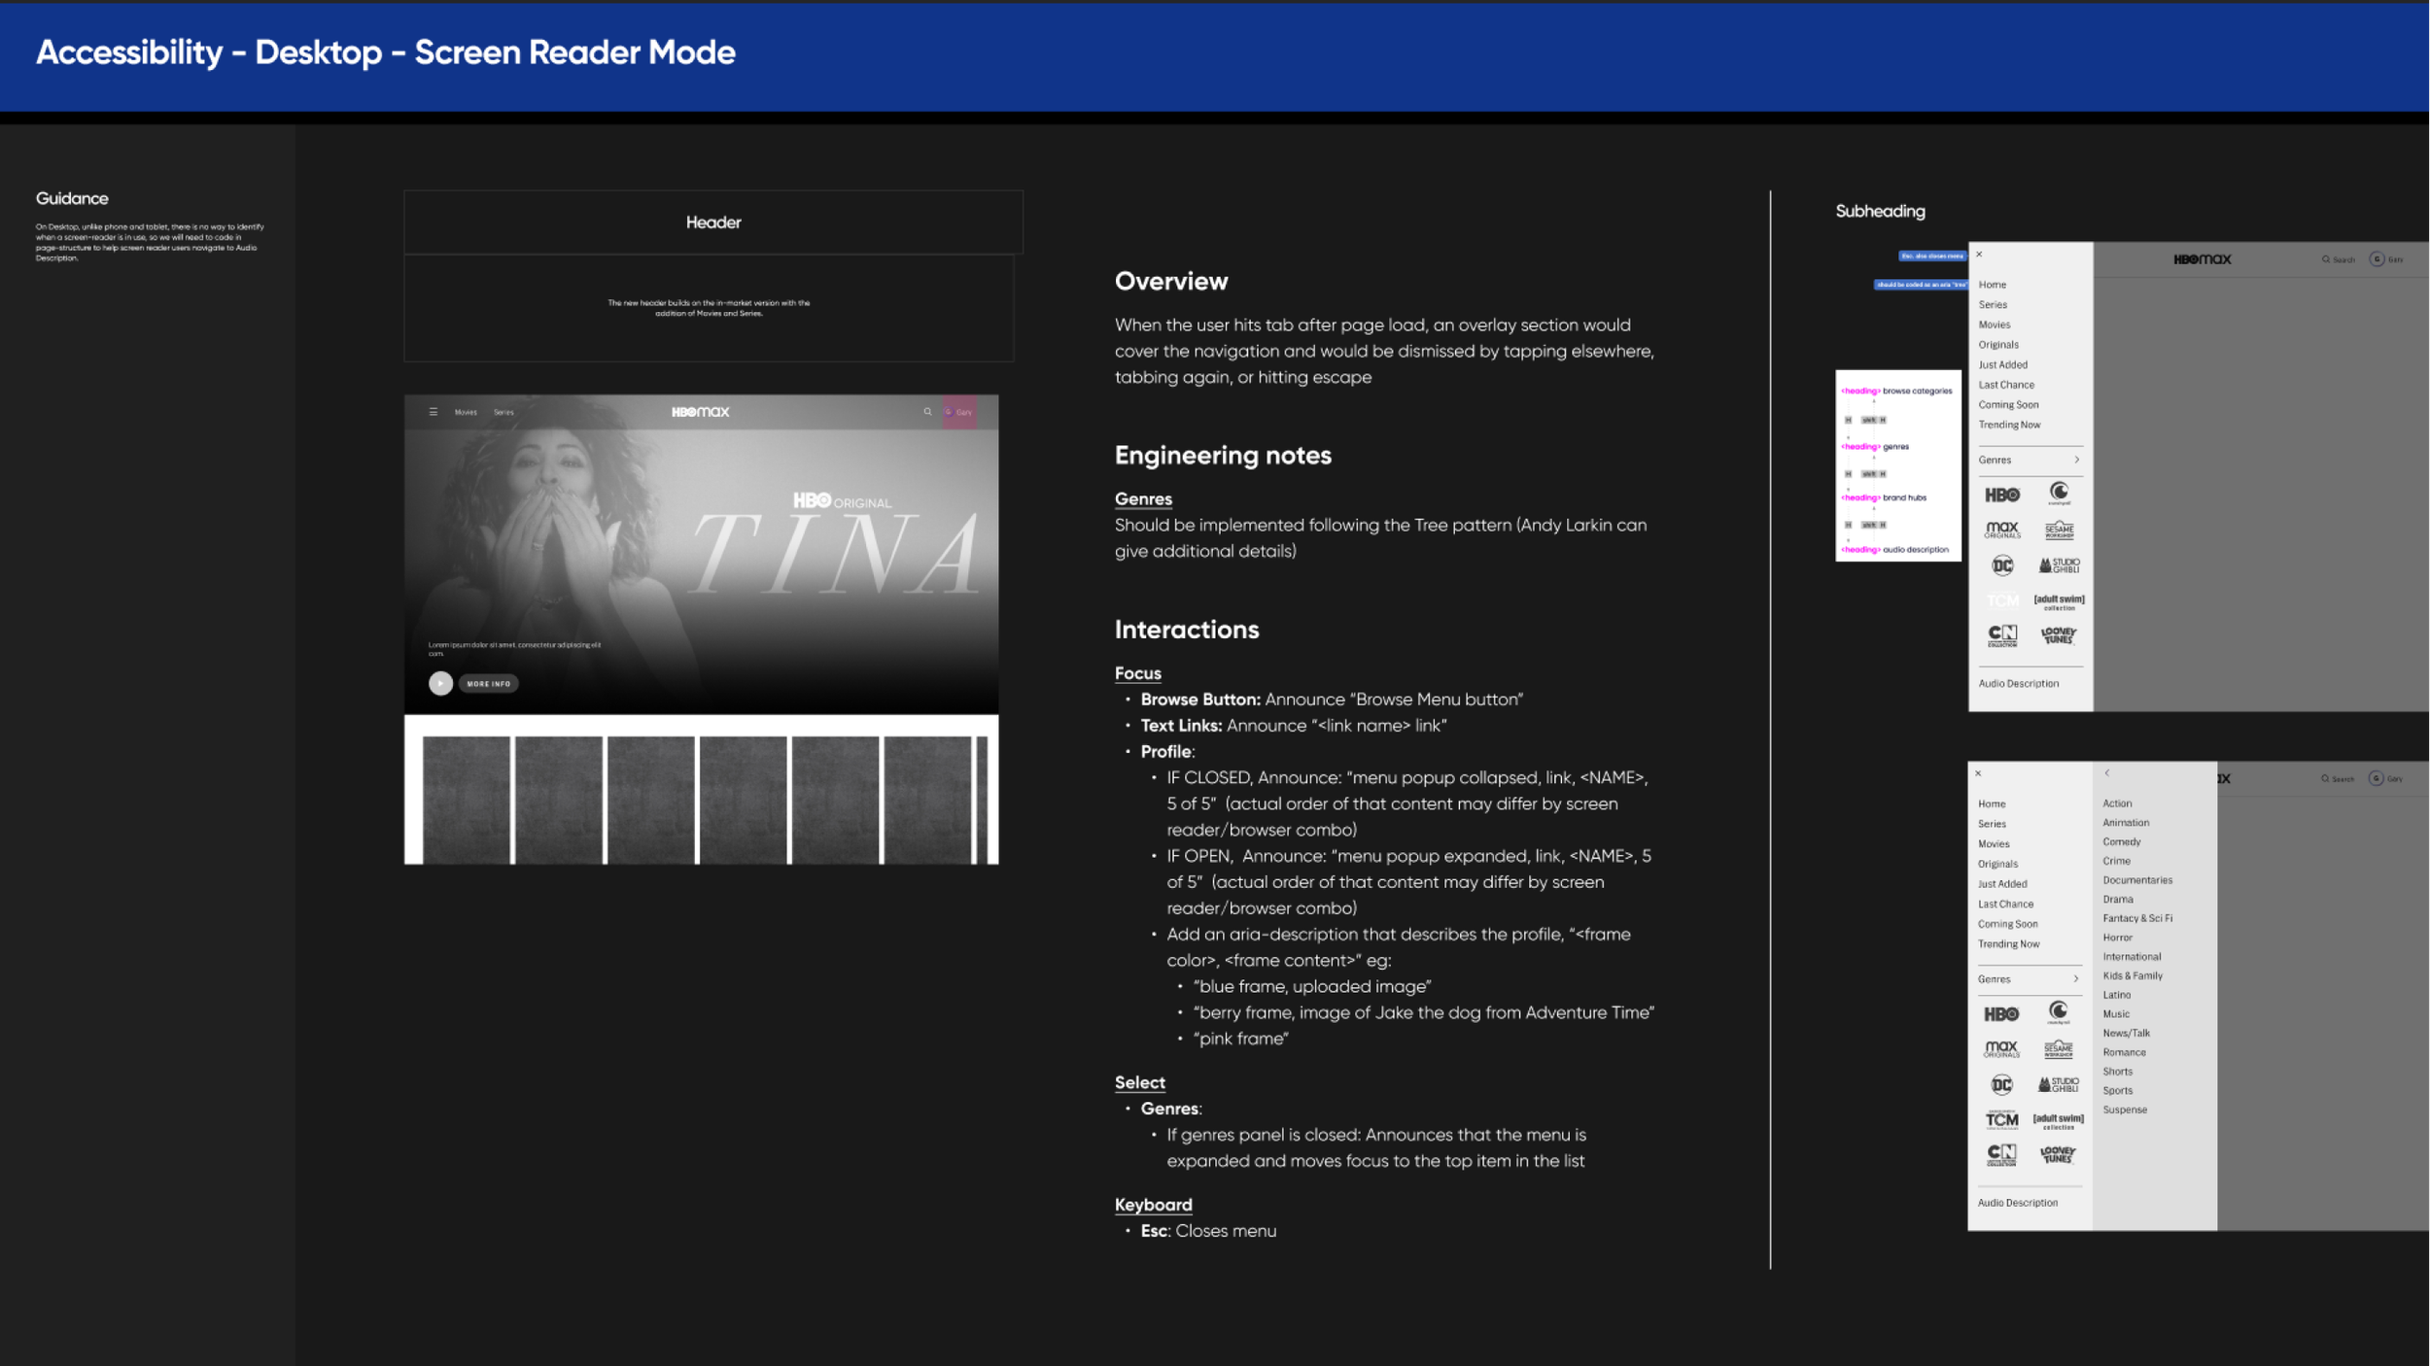Screen dimensions: 2430x1366
Task: Select the DC brand logo in upper menu
Action: click(x=2001, y=565)
